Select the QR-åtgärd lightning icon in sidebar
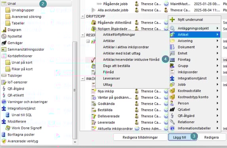Screen dimensions: 227x148 [x=4, y=88]
